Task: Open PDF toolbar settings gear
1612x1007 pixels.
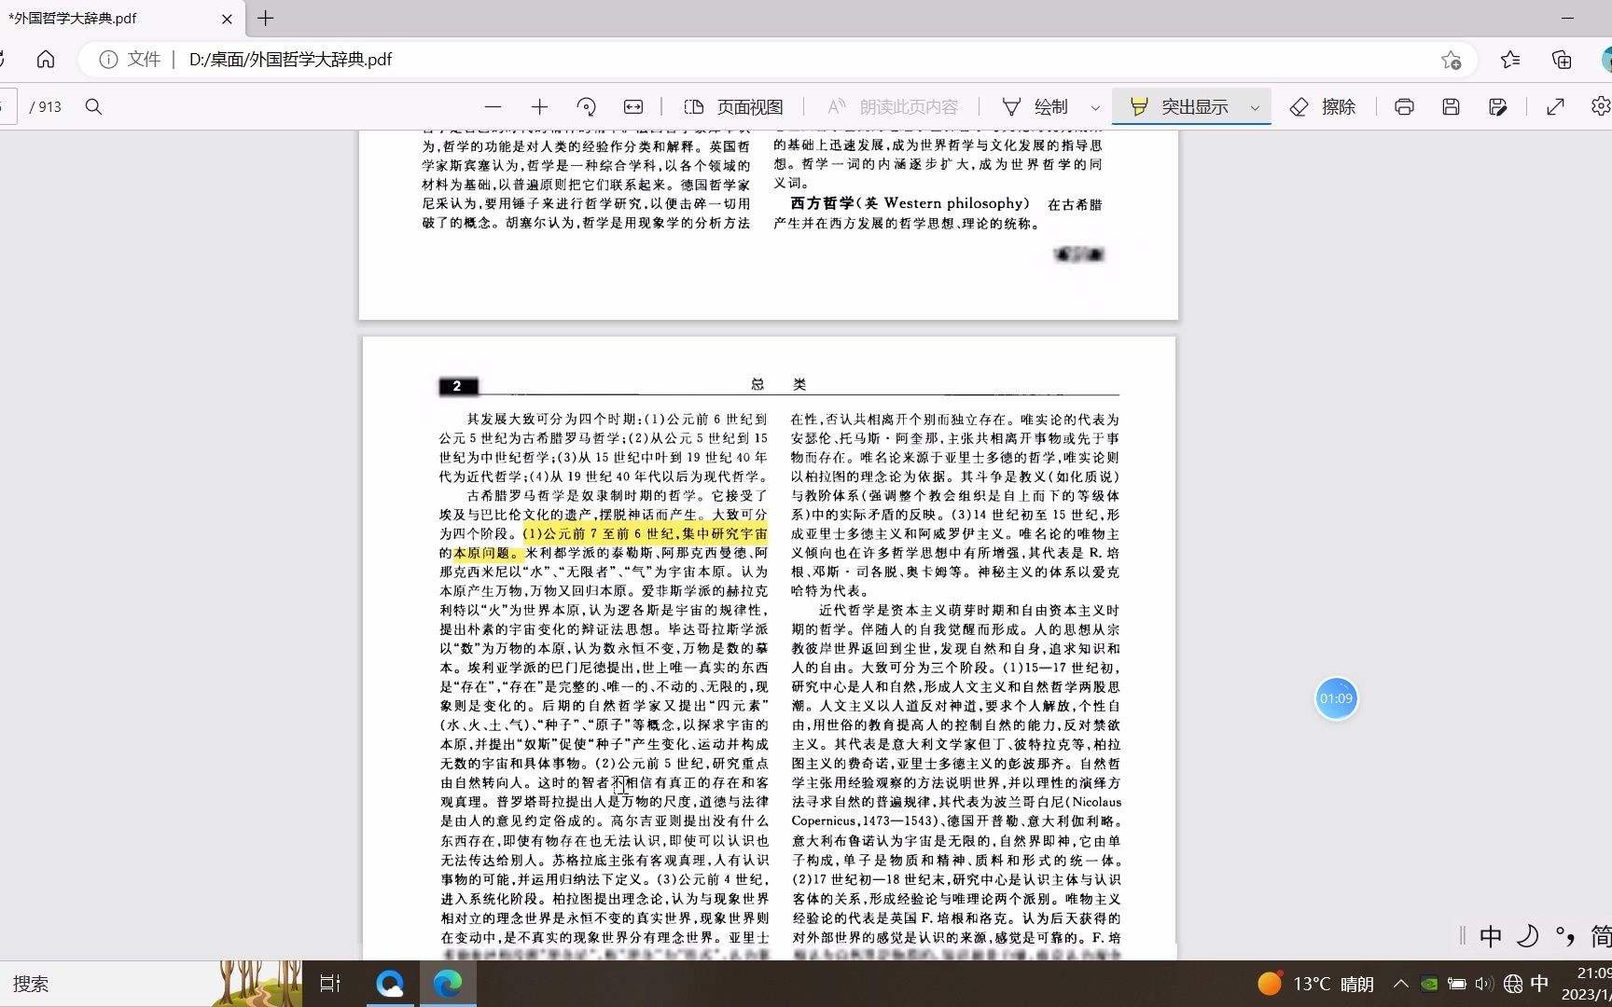Action: [x=1601, y=107]
